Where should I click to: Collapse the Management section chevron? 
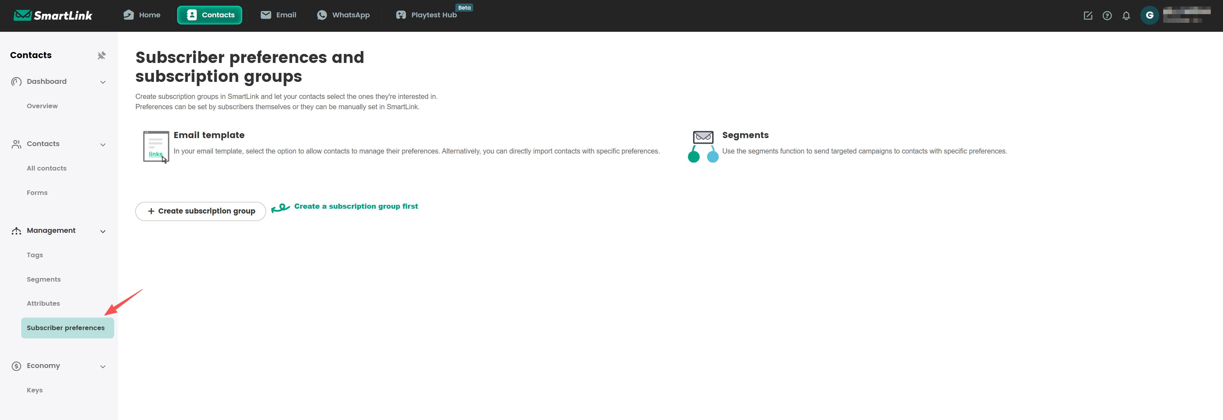103,231
